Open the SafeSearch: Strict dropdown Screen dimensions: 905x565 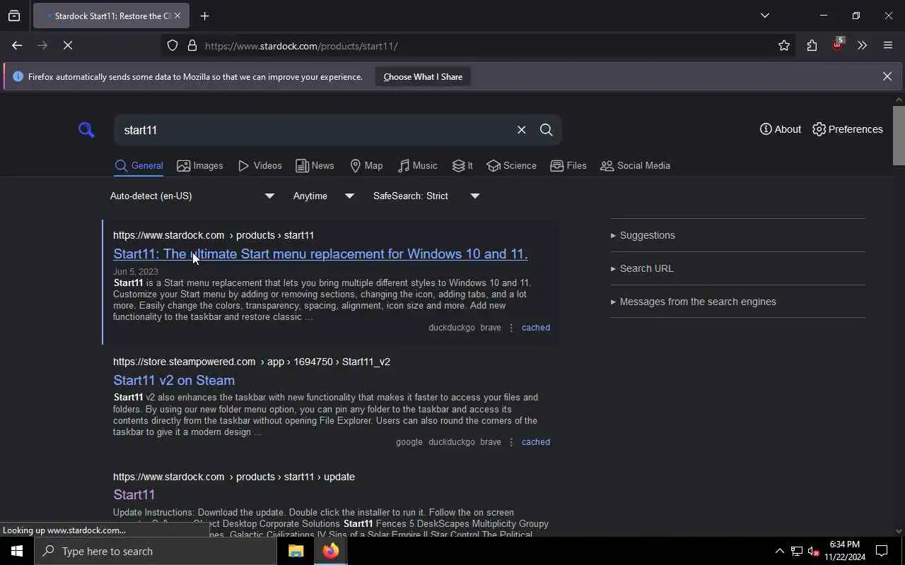point(426,196)
